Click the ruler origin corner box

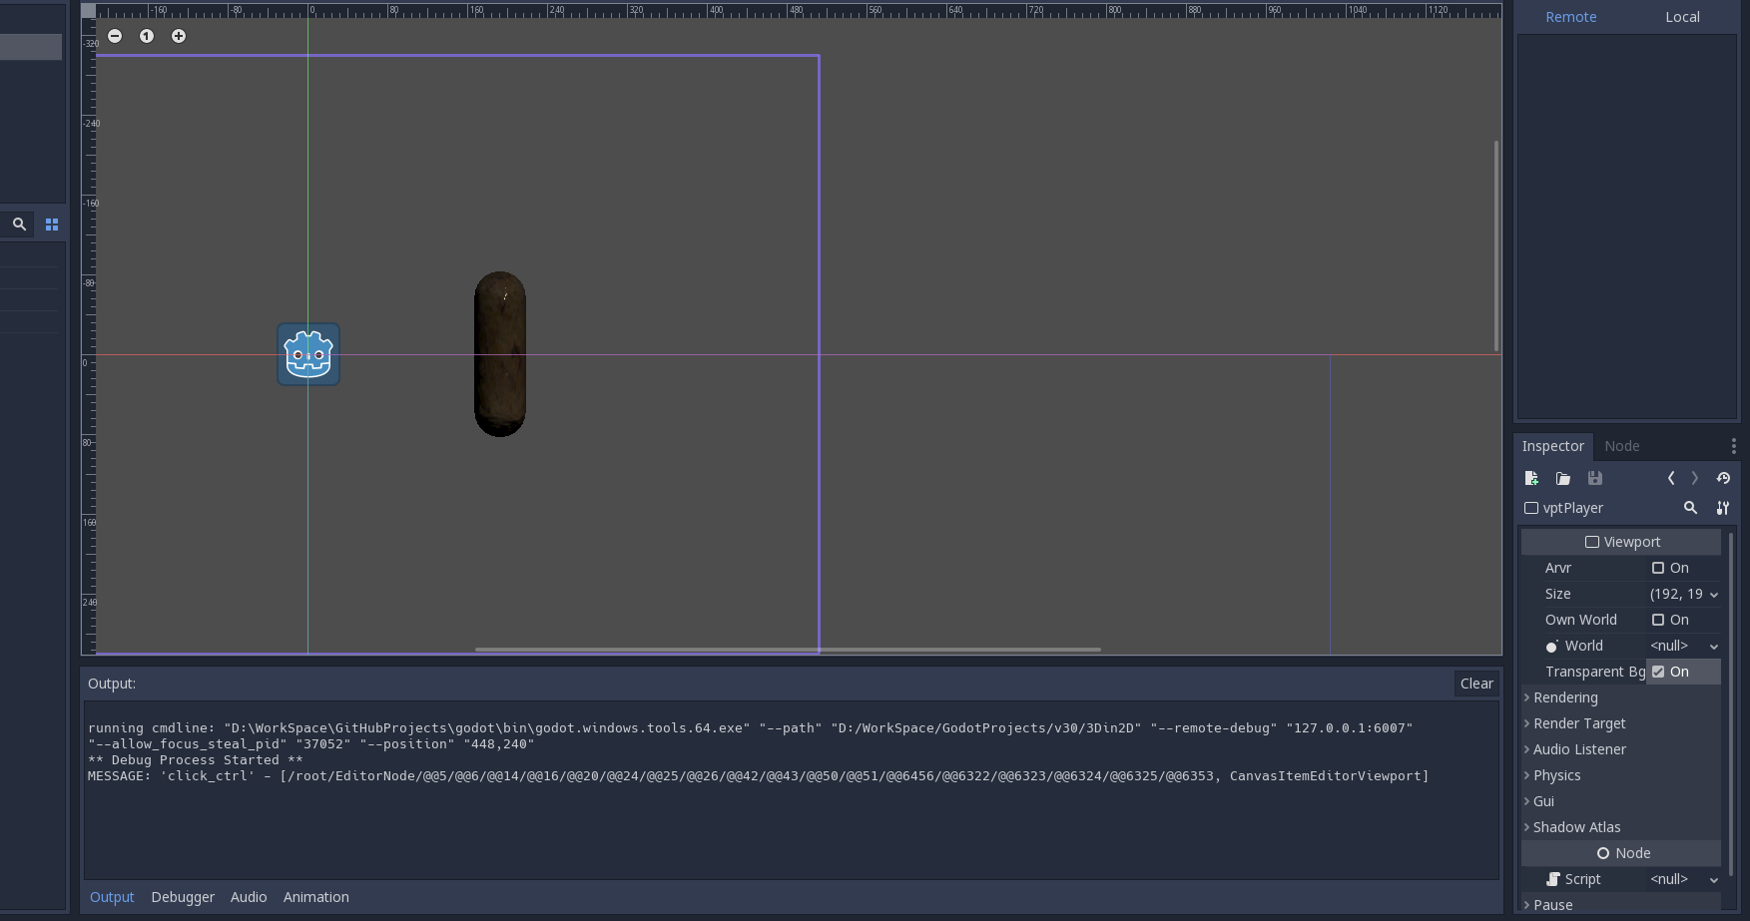pos(89,11)
